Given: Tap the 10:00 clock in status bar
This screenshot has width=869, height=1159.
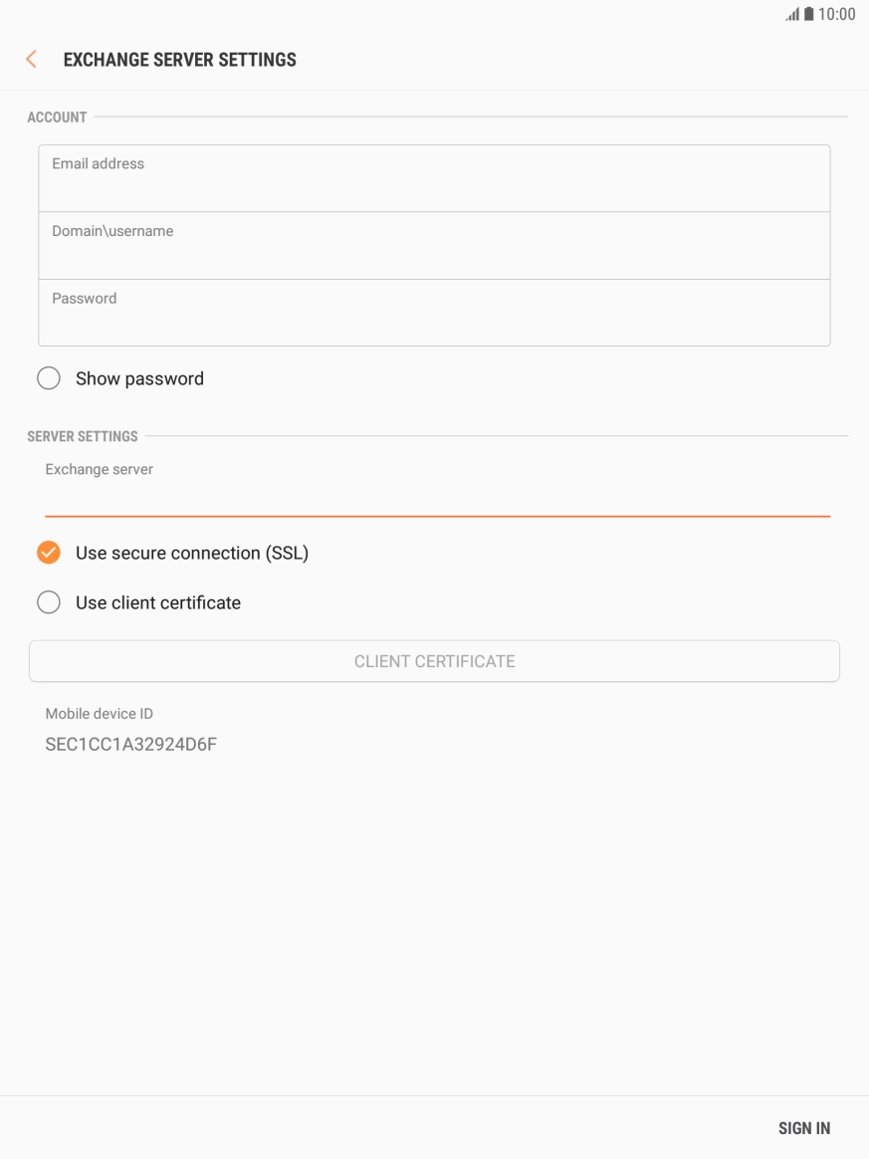Looking at the screenshot, I should coord(836,15).
